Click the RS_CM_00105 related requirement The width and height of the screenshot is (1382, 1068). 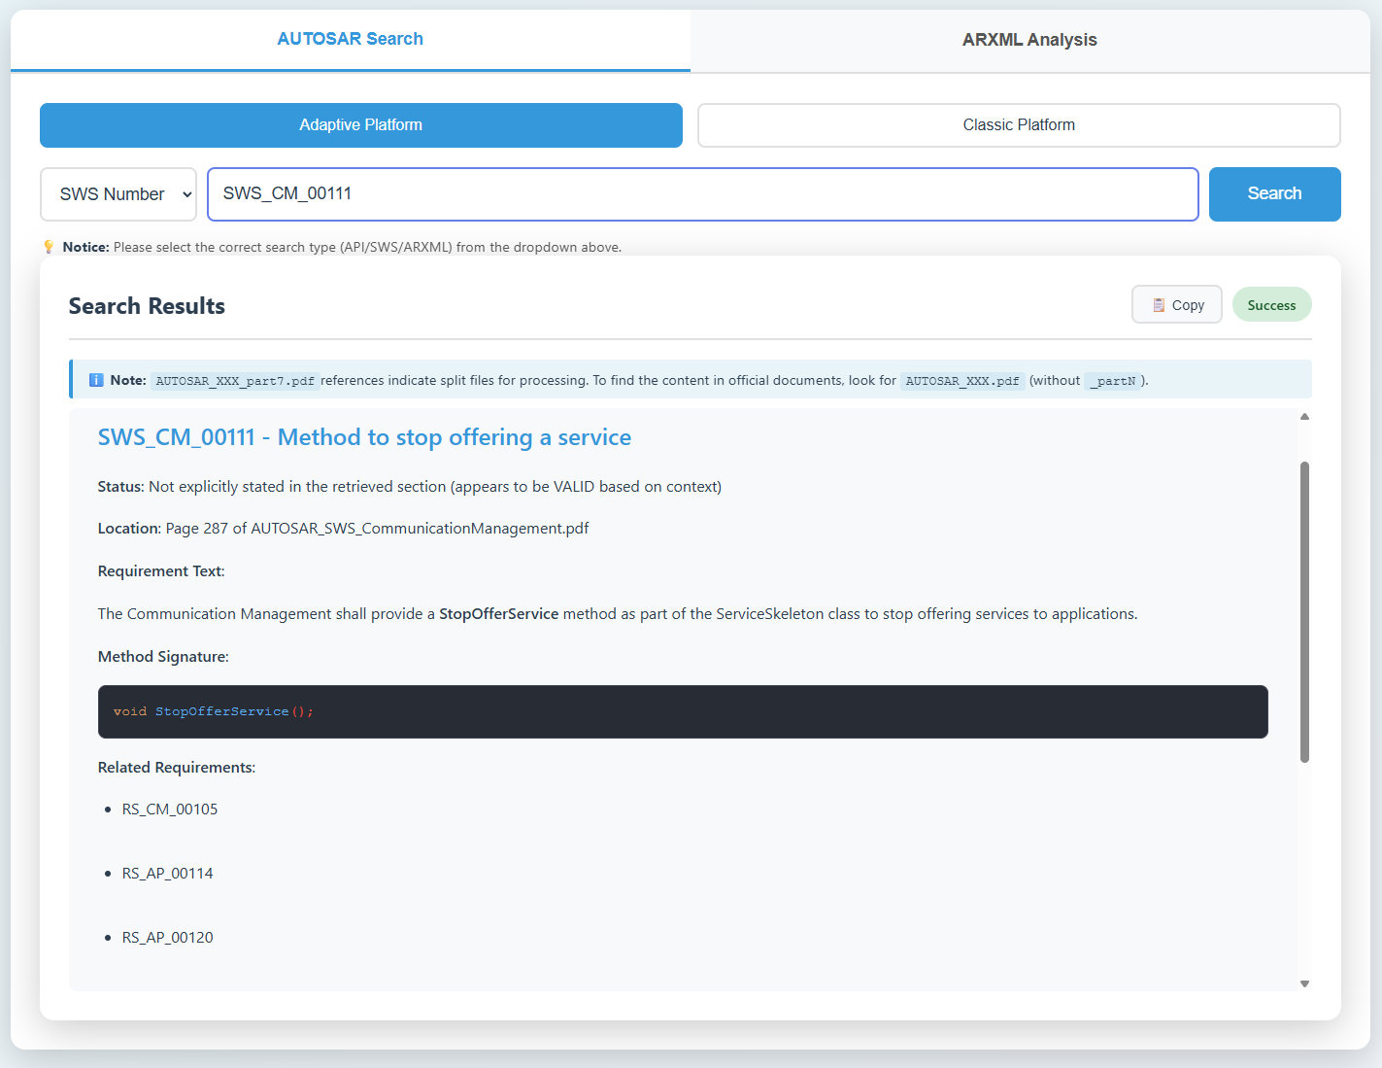click(170, 810)
